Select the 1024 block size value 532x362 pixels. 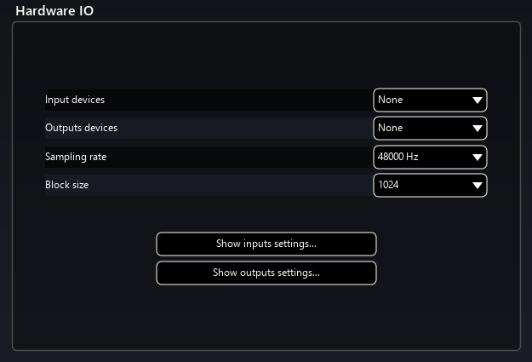pyautogui.click(x=389, y=185)
